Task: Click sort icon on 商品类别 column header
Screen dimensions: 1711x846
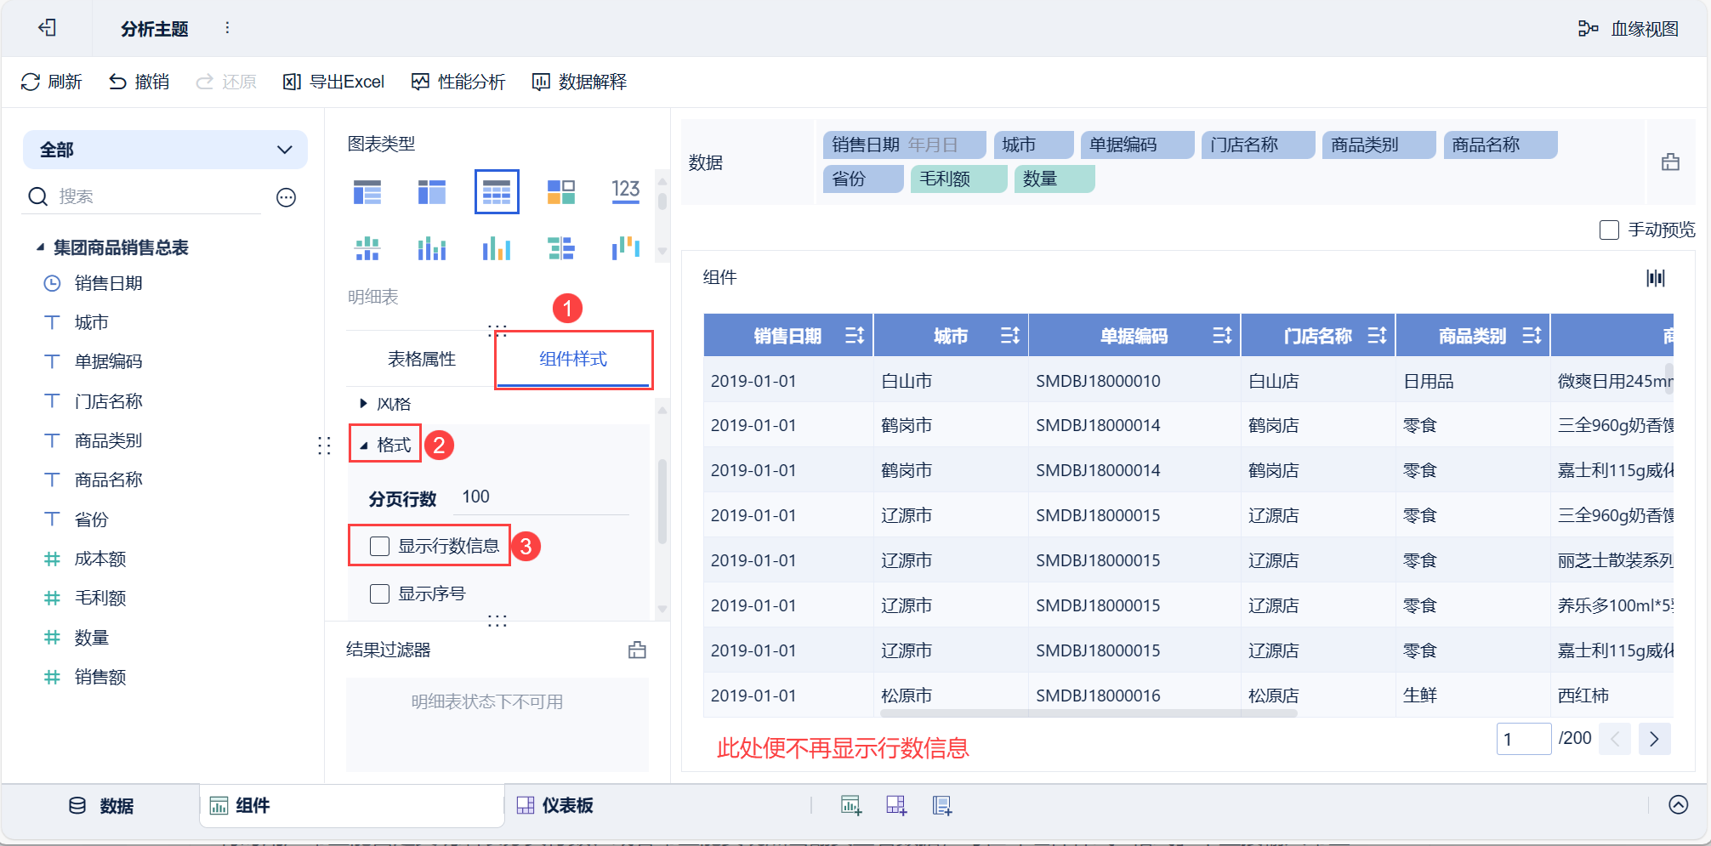Action: [1532, 336]
